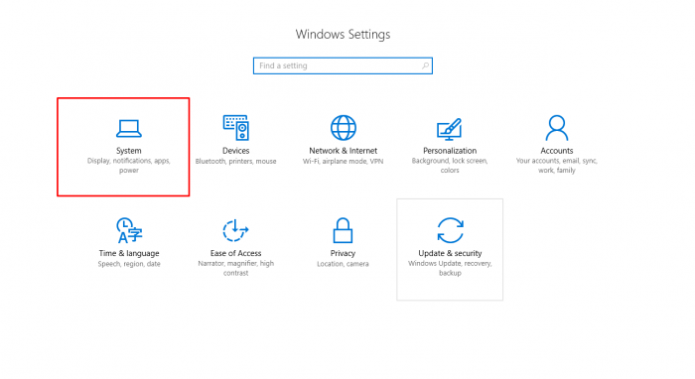Screen dimensions: 695x379
Task: Click 'Location, camera' description
Action: coord(343,264)
